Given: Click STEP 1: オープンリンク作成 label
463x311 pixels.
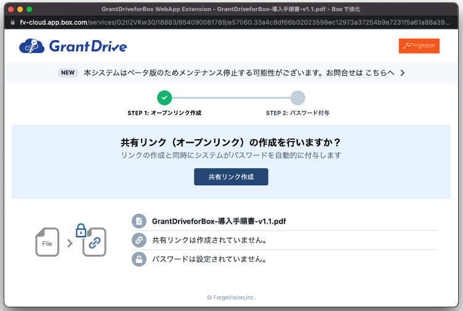Looking at the screenshot, I should pos(164,113).
